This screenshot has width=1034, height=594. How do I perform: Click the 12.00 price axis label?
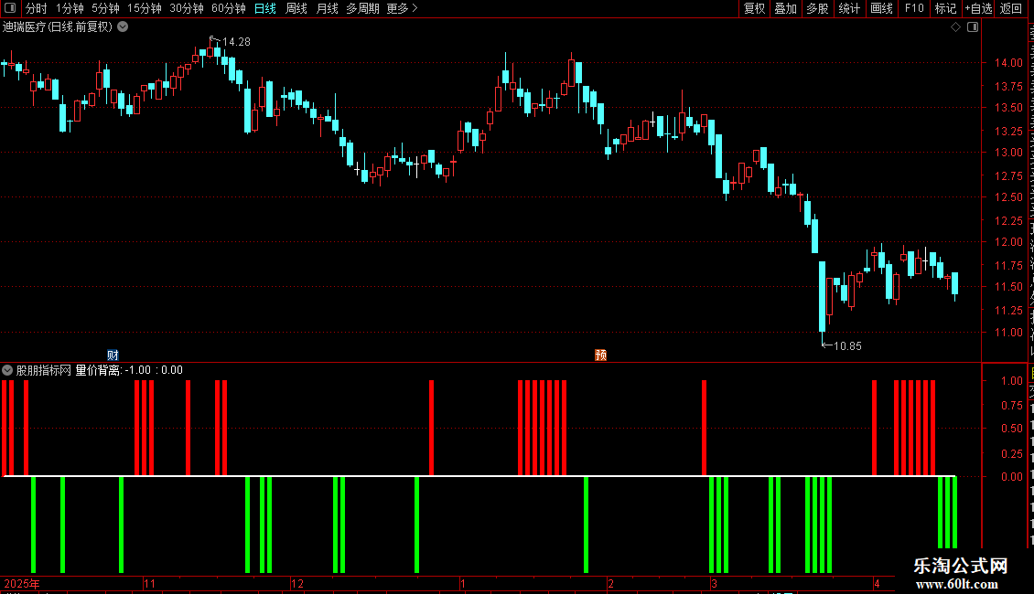click(1008, 242)
